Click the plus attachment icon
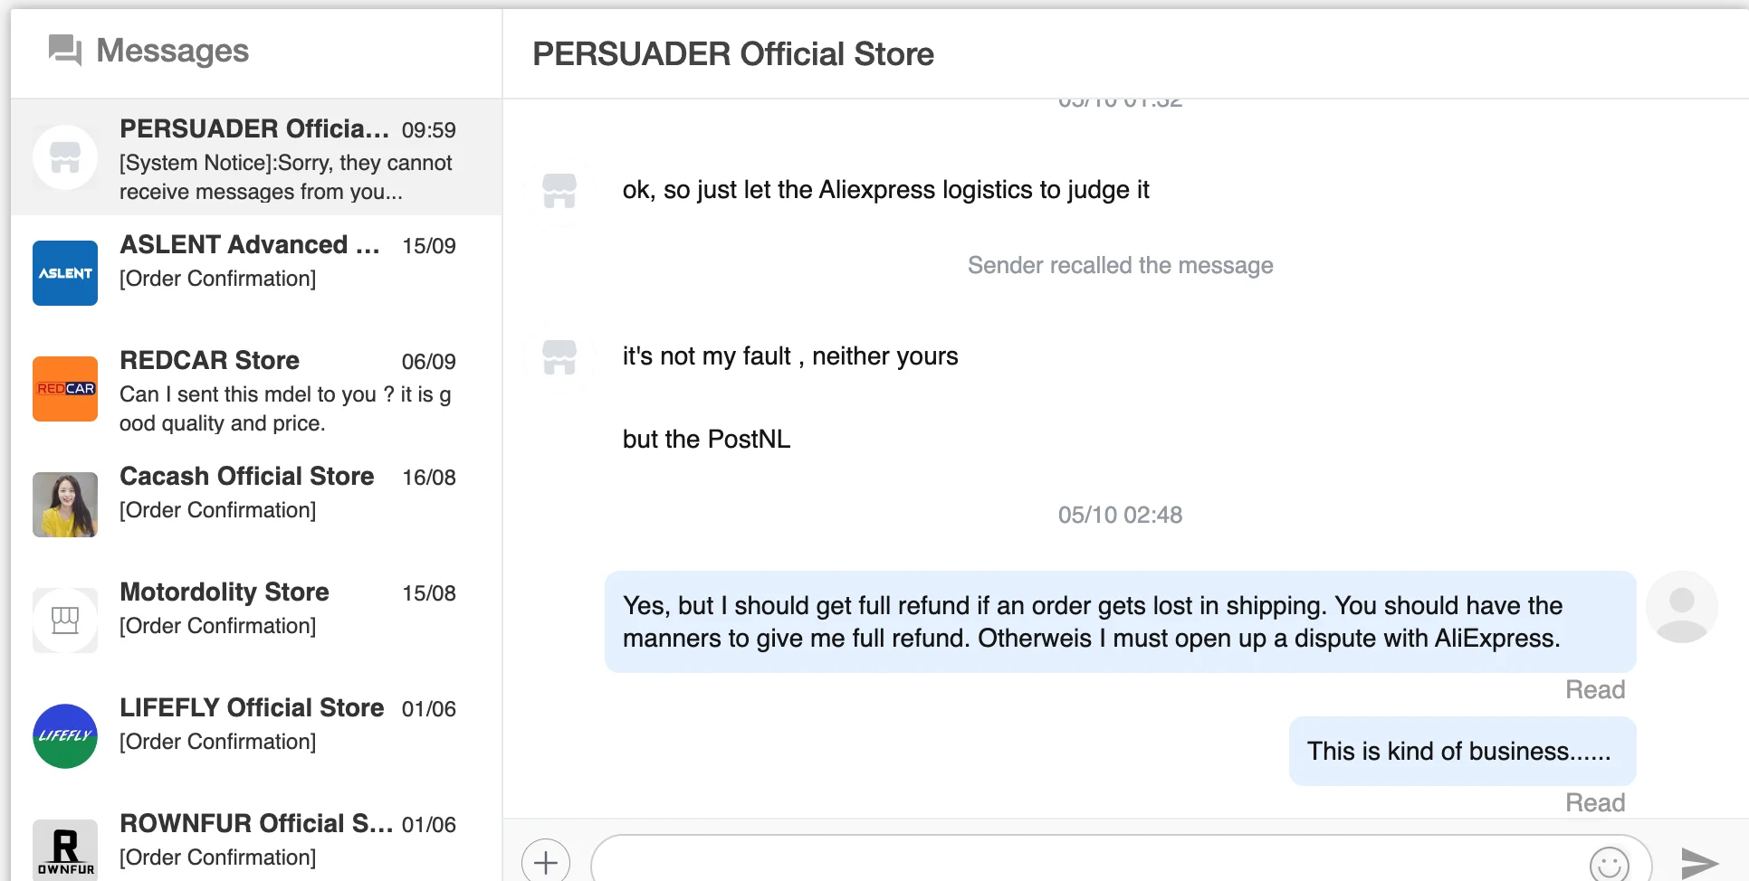The image size is (1749, 881). (546, 862)
